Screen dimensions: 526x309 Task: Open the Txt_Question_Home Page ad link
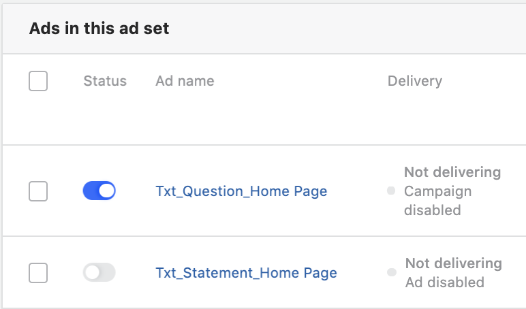click(x=241, y=191)
